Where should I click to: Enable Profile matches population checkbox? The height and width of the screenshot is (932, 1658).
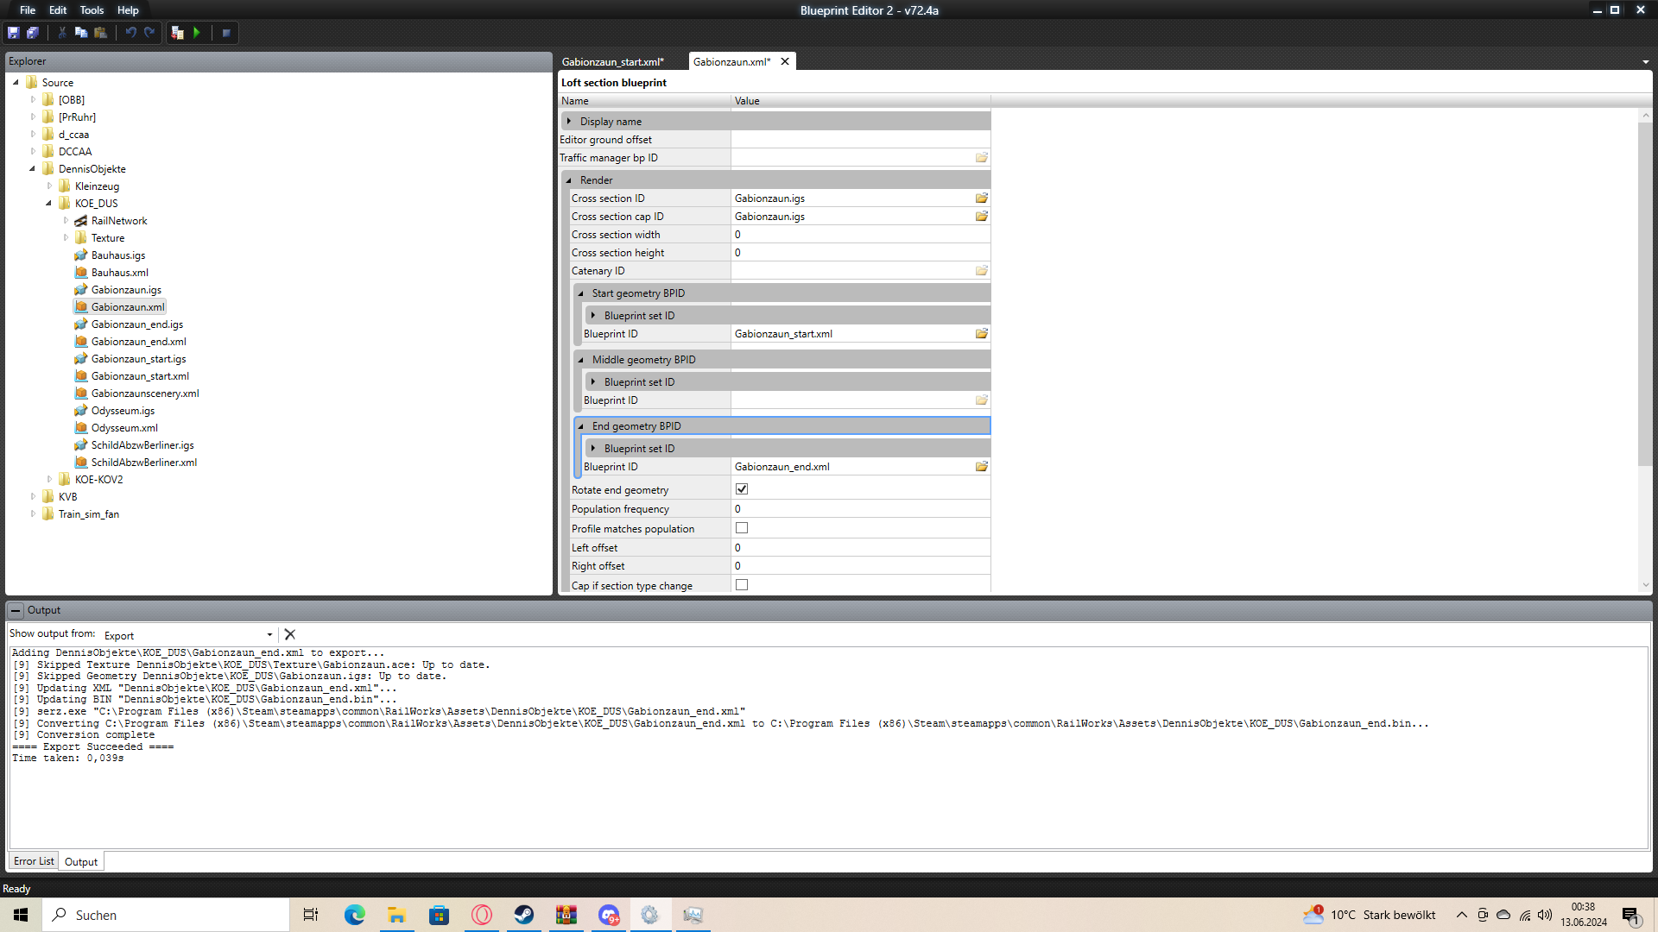point(742,528)
